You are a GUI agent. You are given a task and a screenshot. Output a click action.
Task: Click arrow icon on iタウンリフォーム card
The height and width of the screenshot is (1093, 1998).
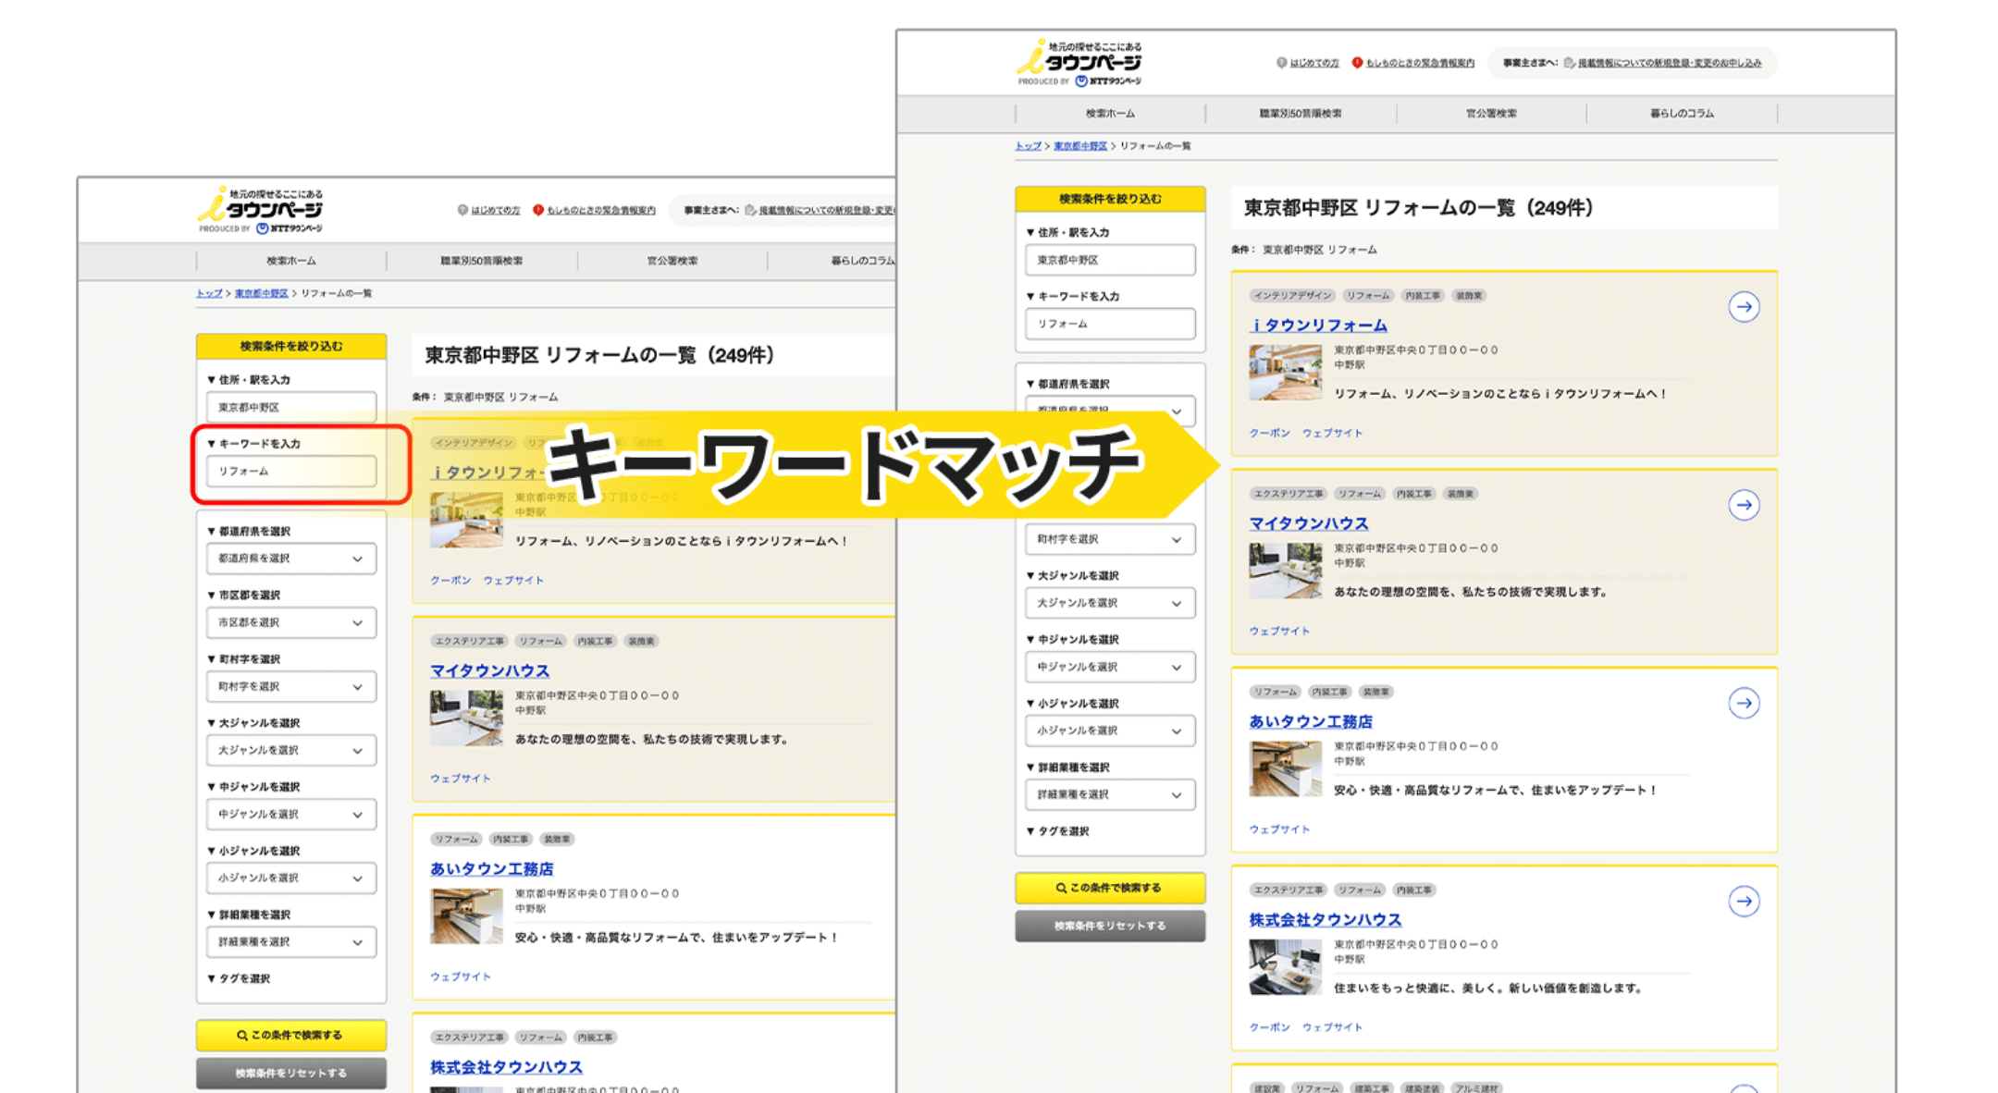pyautogui.click(x=1744, y=307)
